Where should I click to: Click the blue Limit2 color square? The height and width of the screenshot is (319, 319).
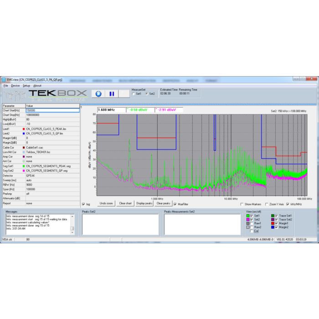(23, 134)
